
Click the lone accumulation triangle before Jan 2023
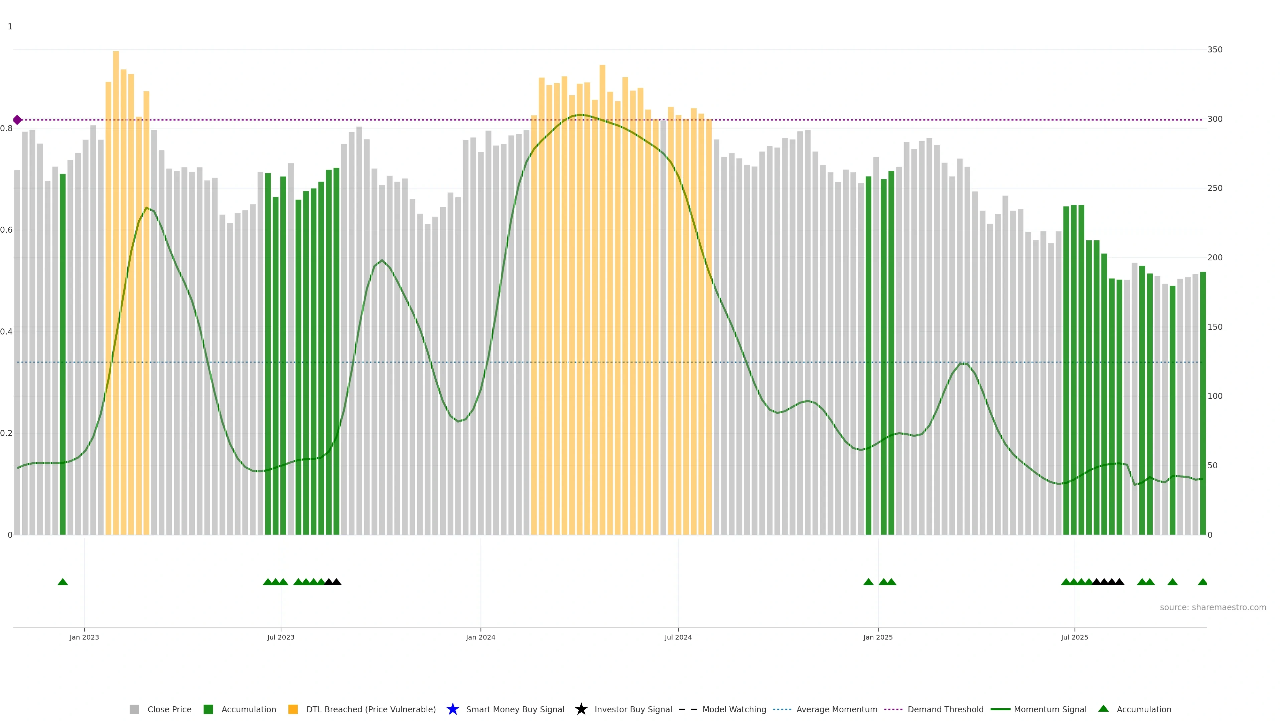63,582
